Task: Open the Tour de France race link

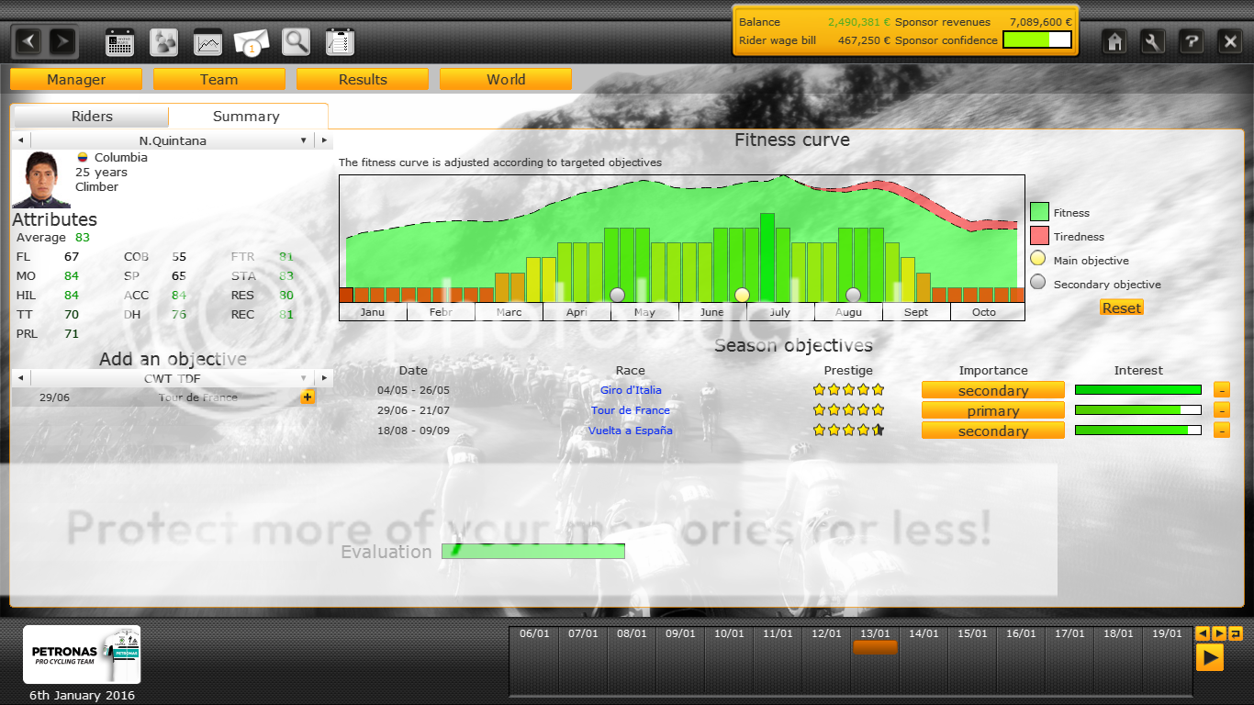Action: [631, 410]
